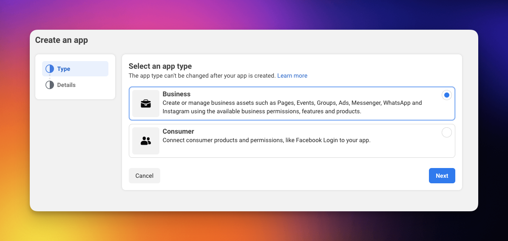Click the Consumer description about Facebook Login
Screen dimensions: 508x241
pos(267,140)
